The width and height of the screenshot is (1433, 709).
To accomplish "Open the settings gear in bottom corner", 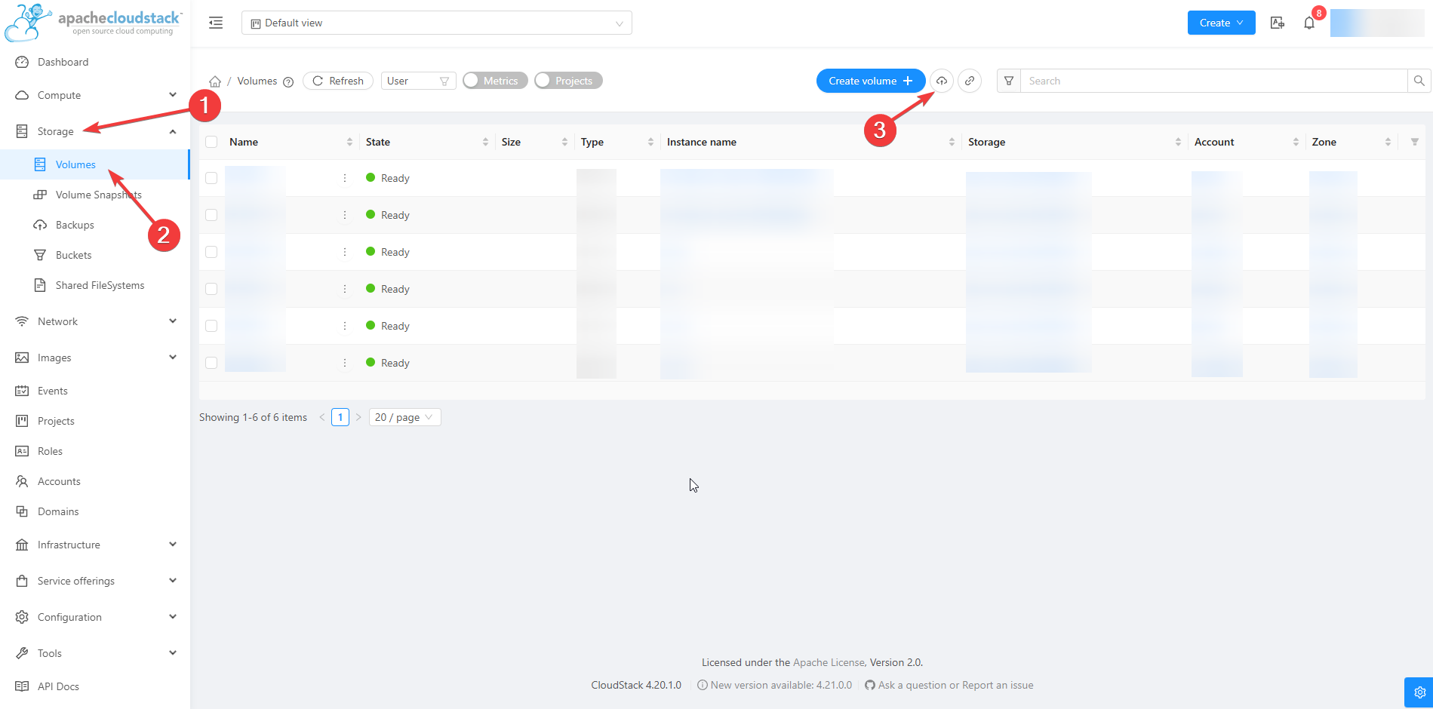I will pyautogui.click(x=1419, y=692).
